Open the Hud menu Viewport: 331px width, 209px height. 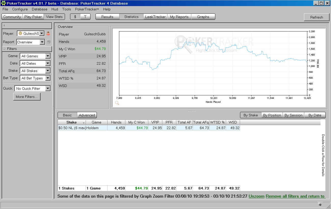[x=55, y=9]
